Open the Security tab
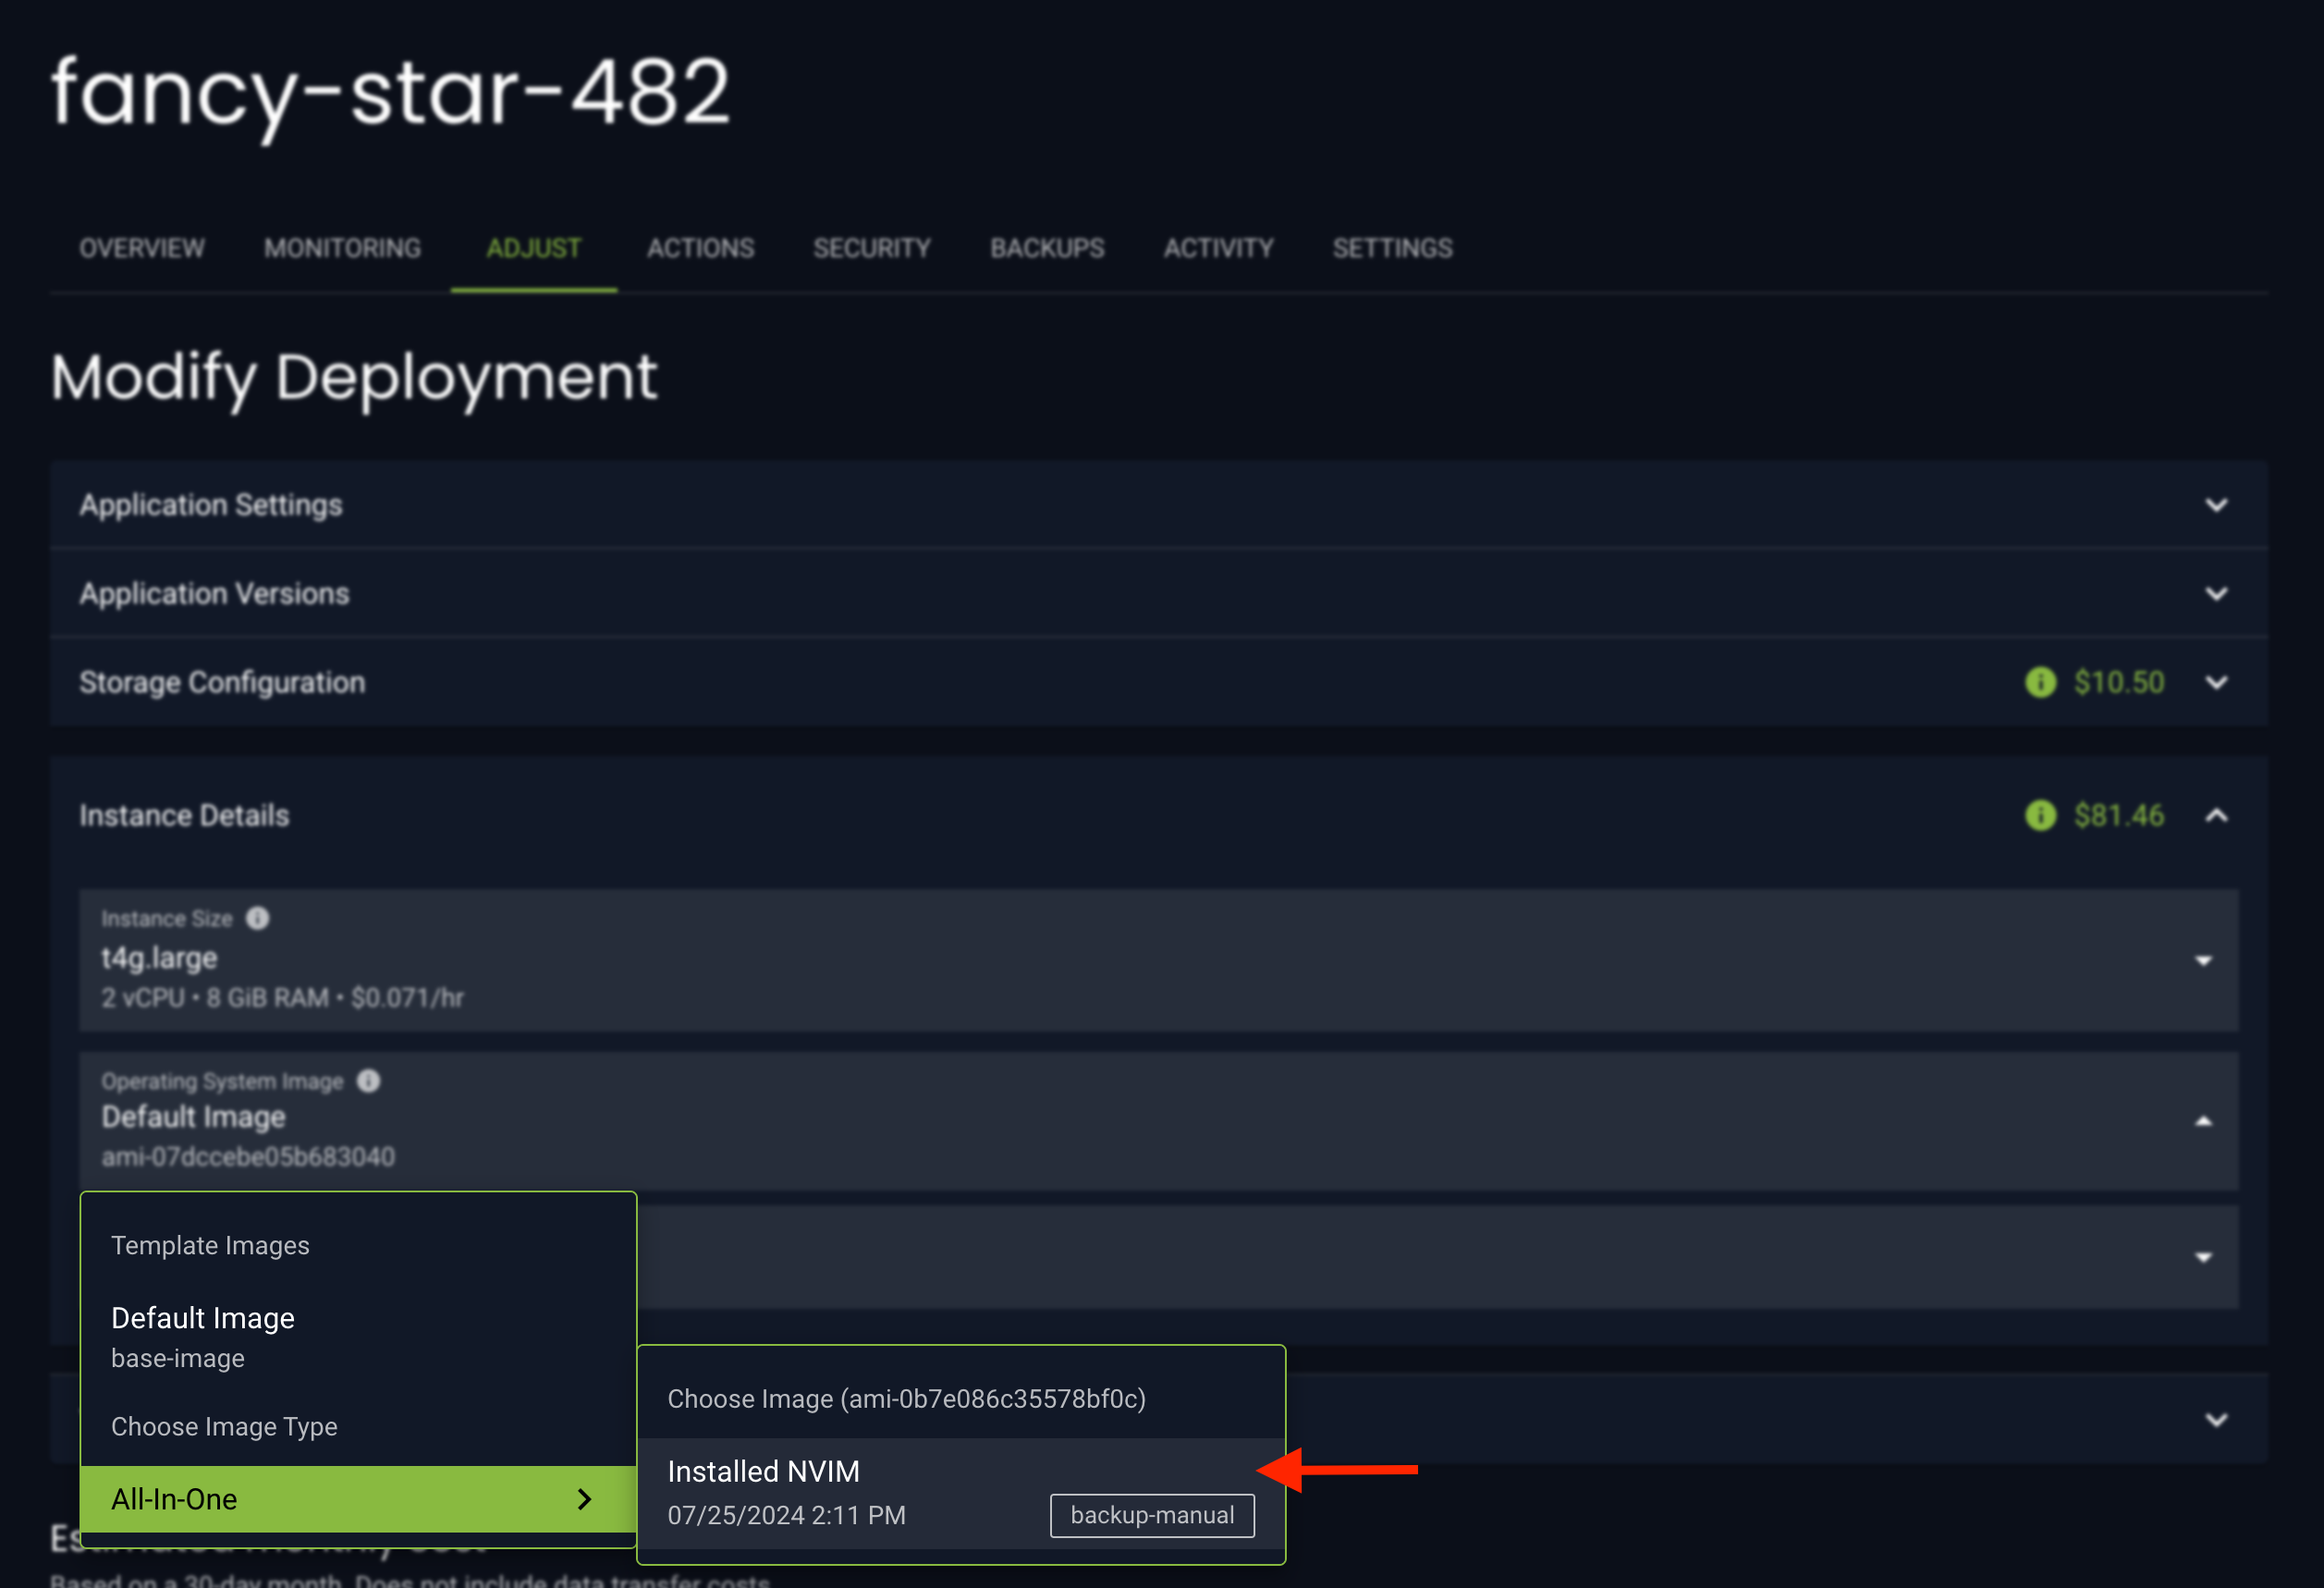This screenshot has width=2324, height=1588. click(871, 248)
